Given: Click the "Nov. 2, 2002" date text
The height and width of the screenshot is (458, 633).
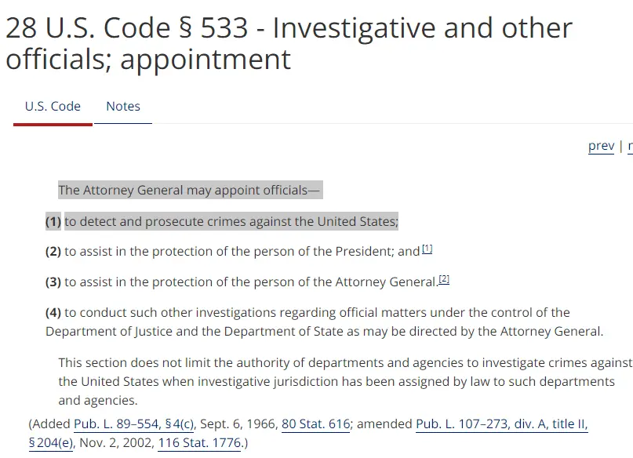Looking at the screenshot, I should click(116, 443).
